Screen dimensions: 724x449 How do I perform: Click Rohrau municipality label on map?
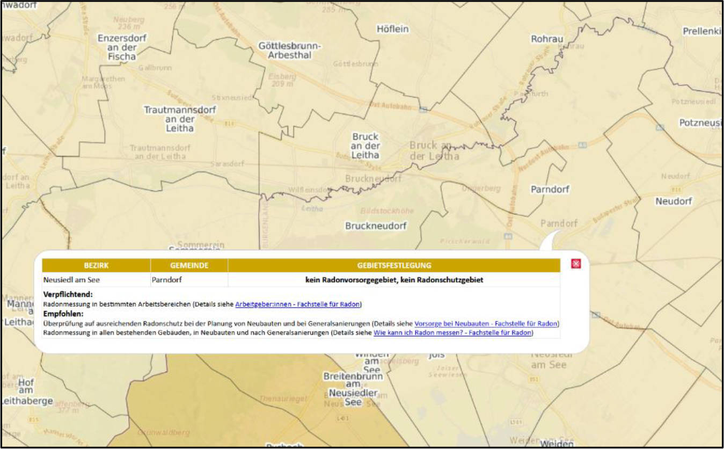click(x=547, y=39)
